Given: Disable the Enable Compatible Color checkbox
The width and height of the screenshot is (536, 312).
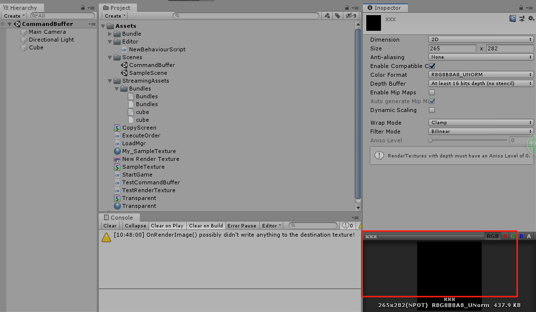Looking at the screenshot, I should pos(431,66).
